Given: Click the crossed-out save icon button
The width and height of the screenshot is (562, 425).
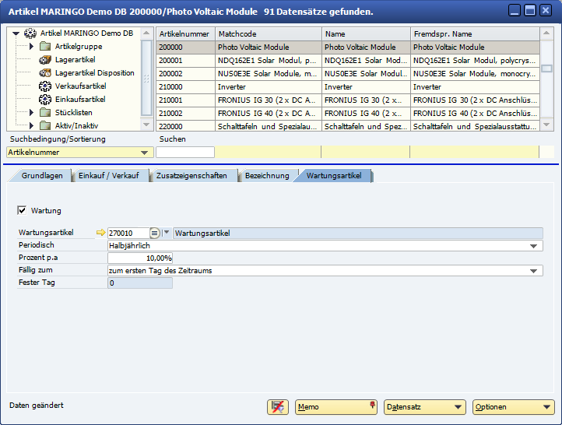Looking at the screenshot, I should pos(277,406).
